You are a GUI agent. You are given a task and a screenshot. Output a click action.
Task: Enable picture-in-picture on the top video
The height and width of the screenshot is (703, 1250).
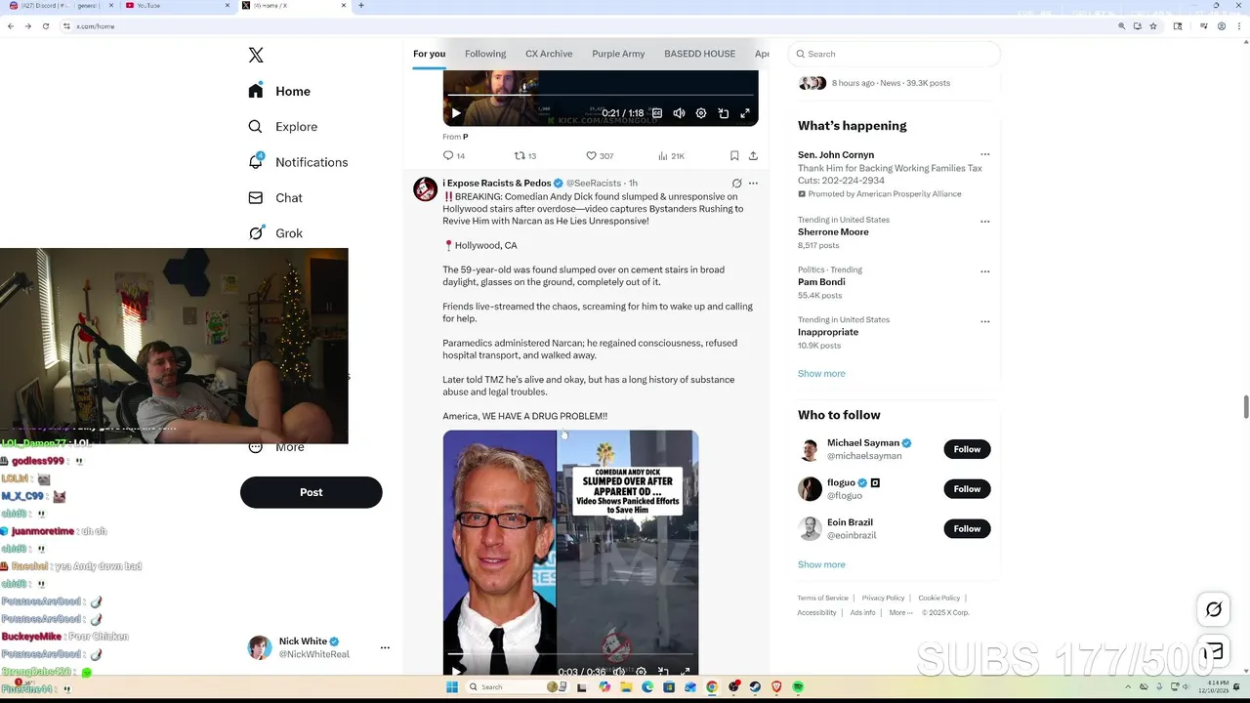724,113
